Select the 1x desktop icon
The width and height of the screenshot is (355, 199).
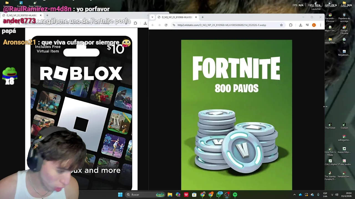pyautogui.click(x=344, y=41)
